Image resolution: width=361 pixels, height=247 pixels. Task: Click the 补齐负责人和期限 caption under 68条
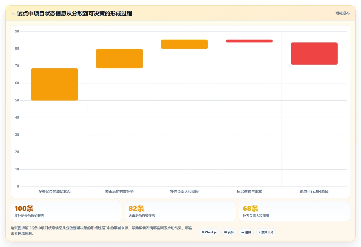(x=256, y=216)
